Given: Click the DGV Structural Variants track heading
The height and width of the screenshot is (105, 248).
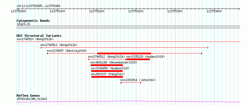Looking at the screenshot, I should [x=39, y=36].
